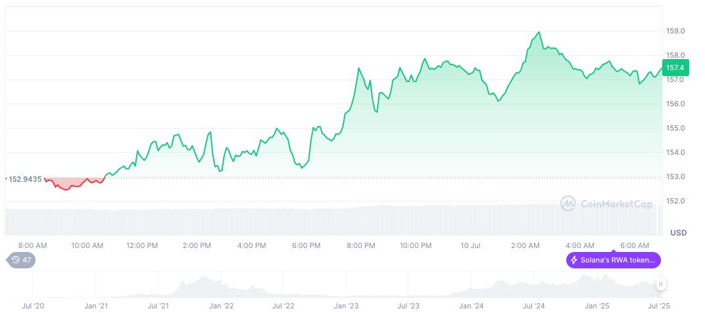
Task: Click the chart's highest peak near 159
Action: (539, 32)
